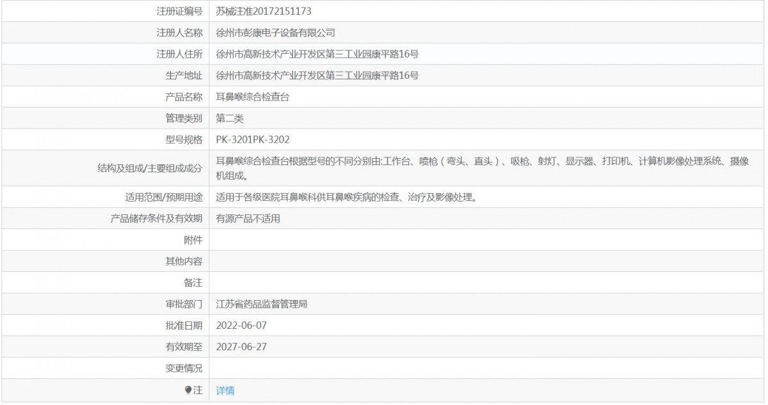Viewport: 768px width, 405px height.
Task: Click the 附件 label cell
Action: tap(105, 240)
